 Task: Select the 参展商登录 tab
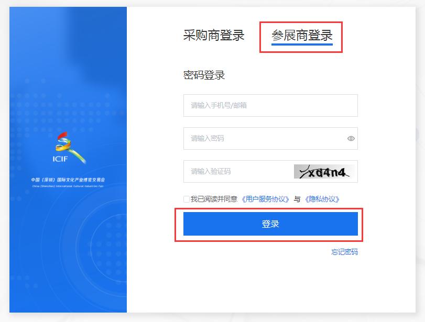click(x=302, y=36)
